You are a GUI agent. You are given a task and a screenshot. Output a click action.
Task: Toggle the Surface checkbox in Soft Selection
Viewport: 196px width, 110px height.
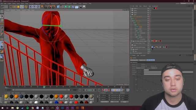point(137,66)
